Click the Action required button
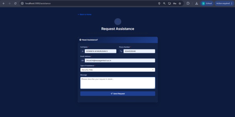The width and height of the screenshot is (235, 117). (x=224, y=3)
